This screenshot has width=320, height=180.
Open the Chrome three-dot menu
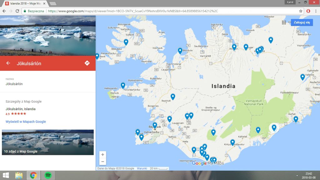(316, 11)
